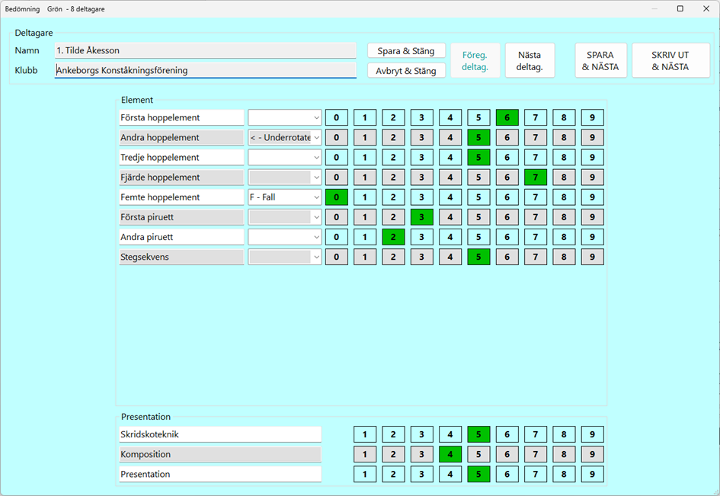This screenshot has width=720, height=496.
Task: Open dropdown for Första piruett
Action: click(x=285, y=217)
